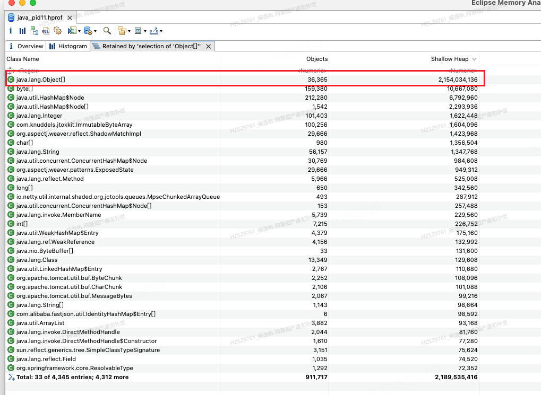Select the java.util.WeakHashMap$Entry row

click(242, 233)
